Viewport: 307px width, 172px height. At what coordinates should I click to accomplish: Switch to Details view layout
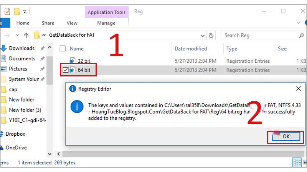[x=297, y=162]
